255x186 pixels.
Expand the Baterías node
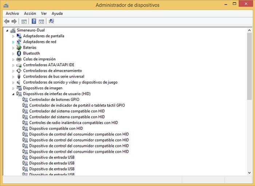pyautogui.click(x=13, y=48)
